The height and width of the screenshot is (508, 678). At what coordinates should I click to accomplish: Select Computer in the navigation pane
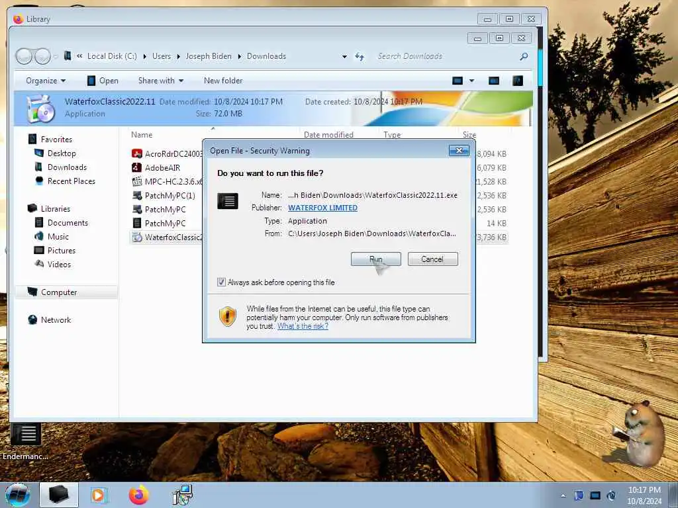tap(59, 292)
